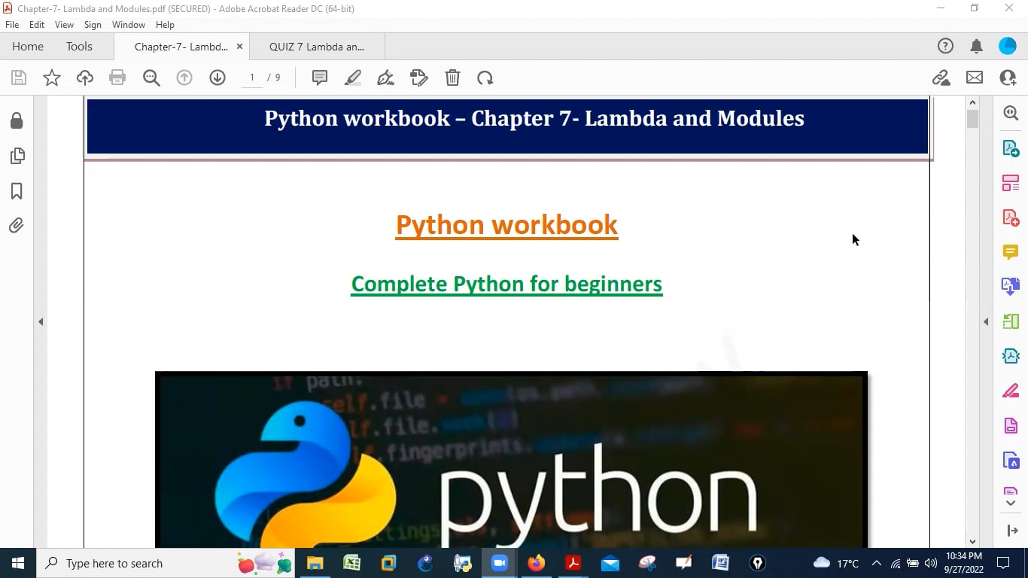
Task: Open the Action Center notifications icon
Action: [x=1003, y=563]
